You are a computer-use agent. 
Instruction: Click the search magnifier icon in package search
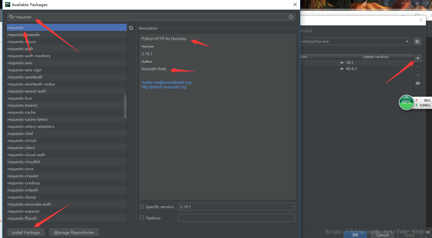pyautogui.click(x=12, y=17)
